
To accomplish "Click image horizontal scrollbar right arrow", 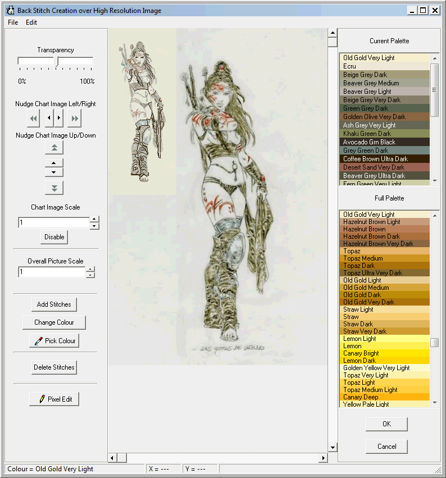I will (323, 458).
